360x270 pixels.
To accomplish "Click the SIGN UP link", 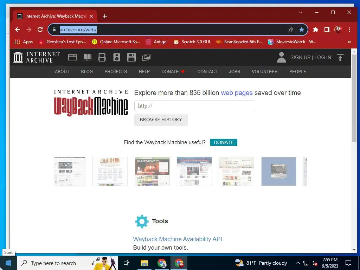I will (300, 57).
